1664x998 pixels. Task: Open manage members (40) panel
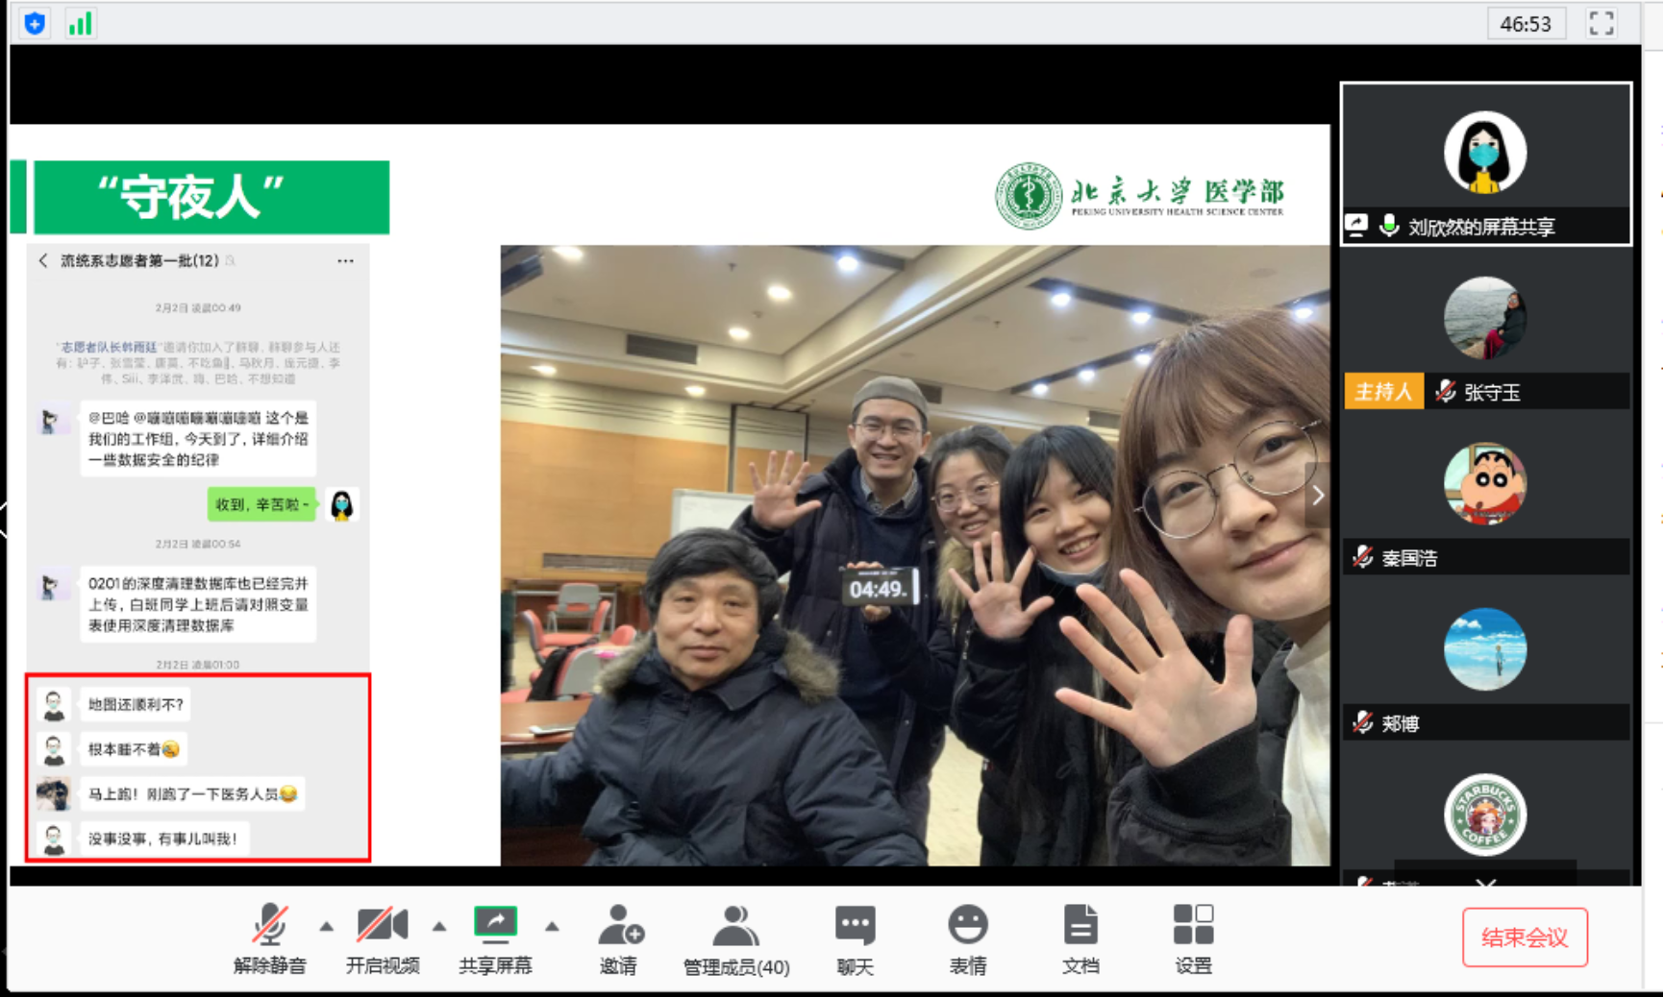click(735, 938)
